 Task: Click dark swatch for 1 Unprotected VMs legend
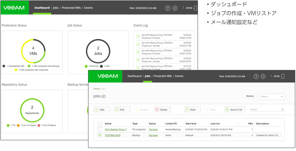click(x=4, y=66)
